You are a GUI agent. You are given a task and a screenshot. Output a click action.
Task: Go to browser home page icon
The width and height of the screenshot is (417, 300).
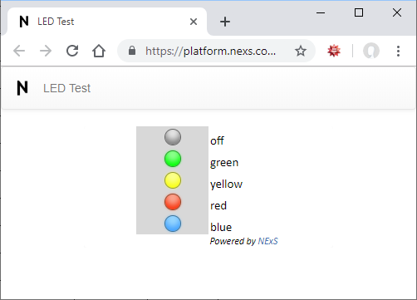[99, 51]
